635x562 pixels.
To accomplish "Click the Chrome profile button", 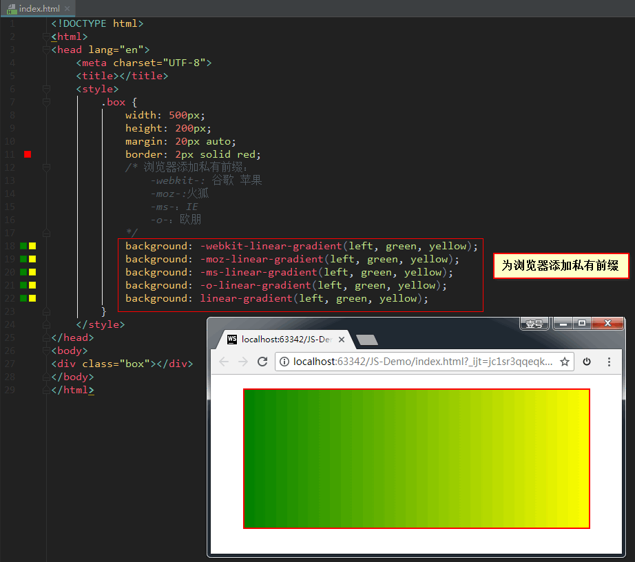I will pyautogui.click(x=534, y=324).
